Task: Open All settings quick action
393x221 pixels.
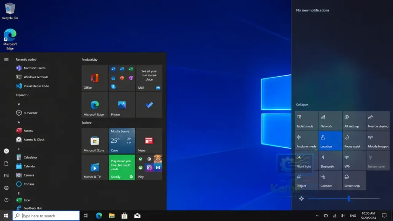Action: click(x=354, y=121)
